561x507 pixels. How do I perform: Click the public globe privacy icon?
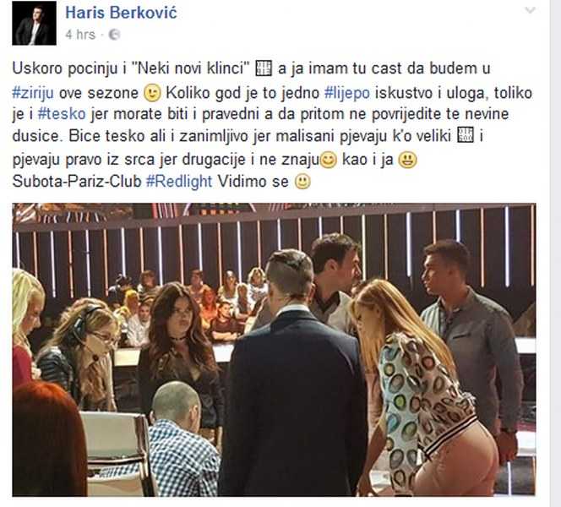114,35
